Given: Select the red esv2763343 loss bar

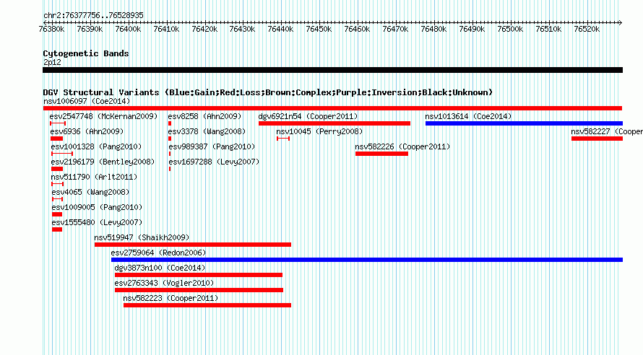Looking at the screenshot, I should click(199, 290).
